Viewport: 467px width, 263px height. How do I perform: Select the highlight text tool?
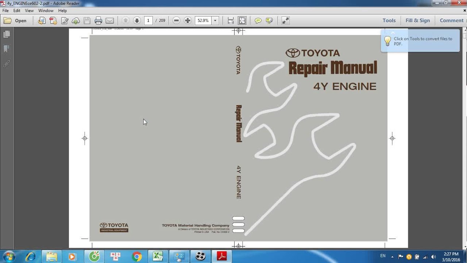(269, 20)
